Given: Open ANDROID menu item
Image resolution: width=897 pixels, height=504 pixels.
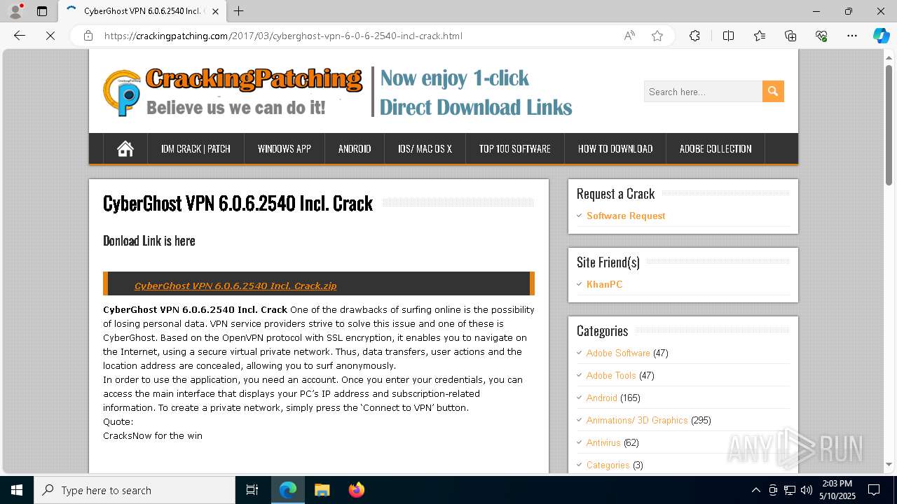Looking at the screenshot, I should tap(355, 148).
